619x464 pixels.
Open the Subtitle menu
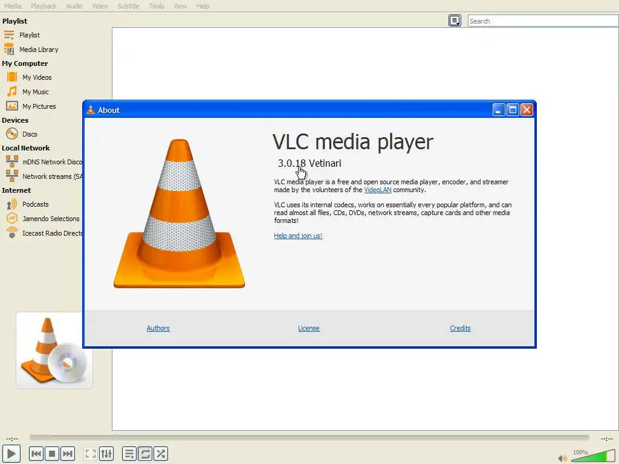point(128,6)
